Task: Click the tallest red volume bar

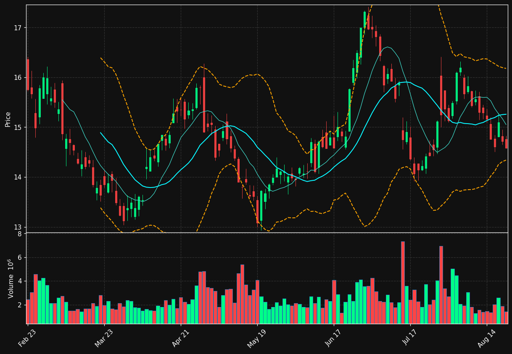Action: 403,283
